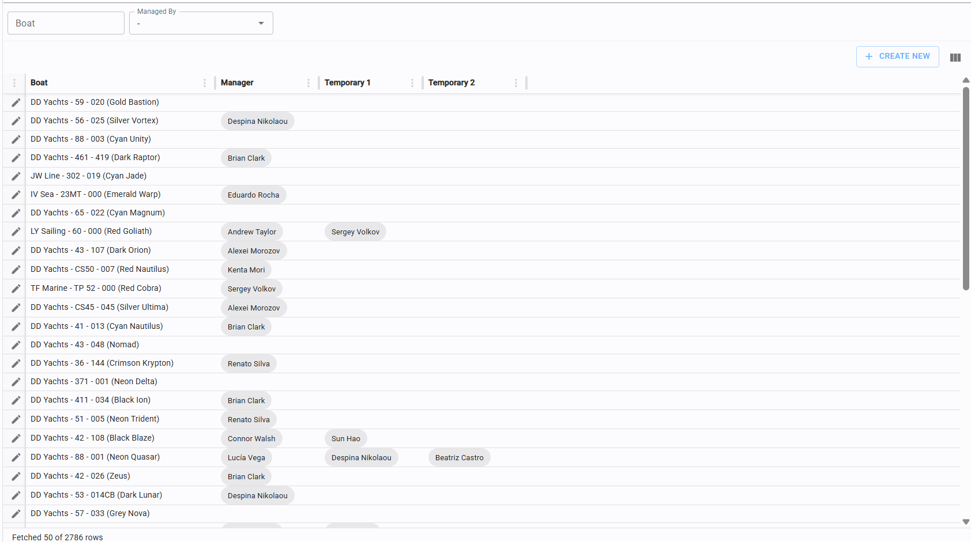Click pencil icon beside Zeus boat
Image resolution: width=971 pixels, height=542 pixels.
(x=16, y=476)
